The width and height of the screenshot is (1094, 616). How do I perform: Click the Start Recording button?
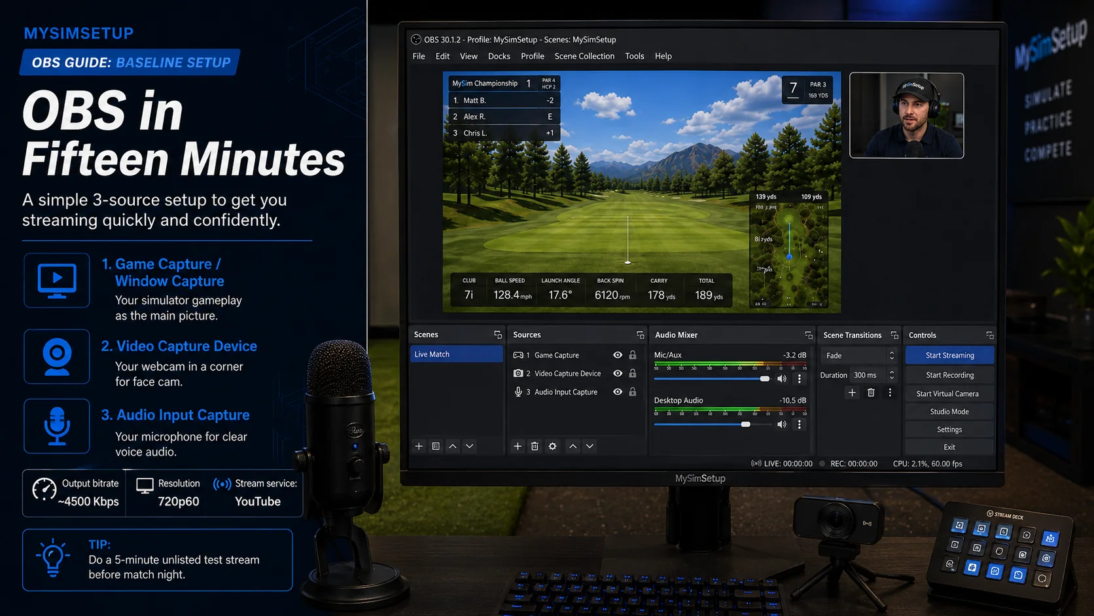tap(949, 375)
